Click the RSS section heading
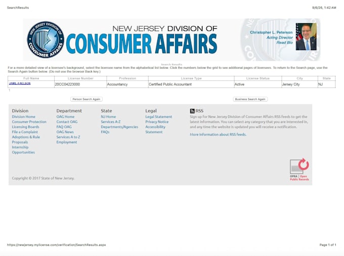Image resolution: width=344 pixels, height=256 pixels. click(199, 111)
